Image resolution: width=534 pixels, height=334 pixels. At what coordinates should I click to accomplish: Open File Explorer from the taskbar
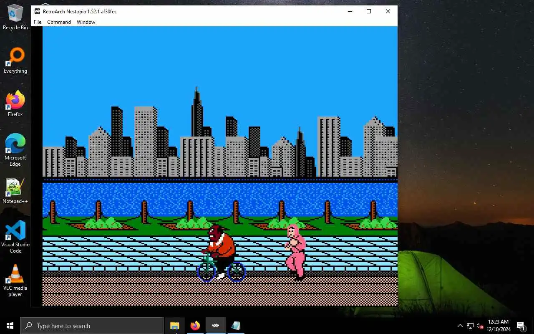coord(175,326)
